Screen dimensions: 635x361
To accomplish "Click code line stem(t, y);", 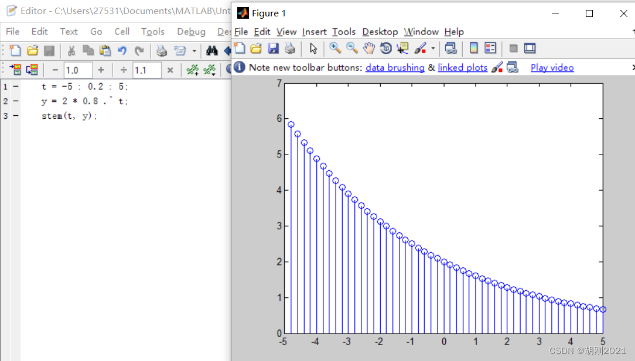I will (69, 116).
